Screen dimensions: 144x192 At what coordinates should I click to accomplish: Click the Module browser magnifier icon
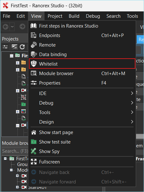click(x=34, y=74)
